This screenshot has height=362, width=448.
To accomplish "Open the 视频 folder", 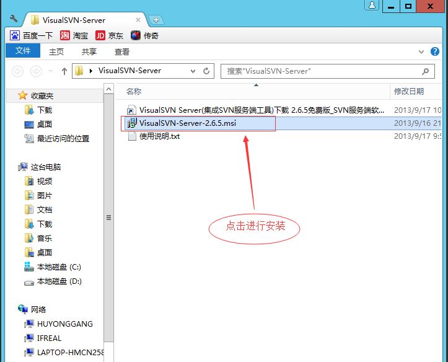I will click(45, 182).
